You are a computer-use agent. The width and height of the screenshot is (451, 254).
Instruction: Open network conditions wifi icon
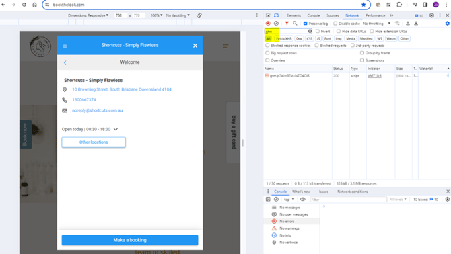point(397,24)
